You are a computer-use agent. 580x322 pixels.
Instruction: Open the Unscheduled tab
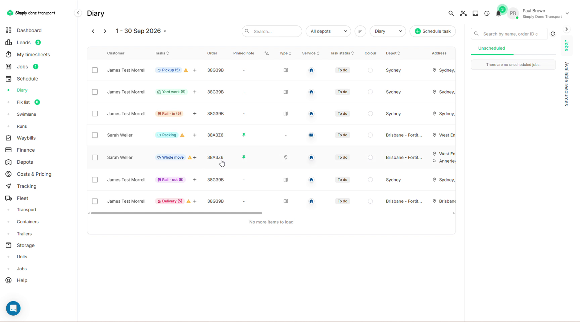pos(491,48)
